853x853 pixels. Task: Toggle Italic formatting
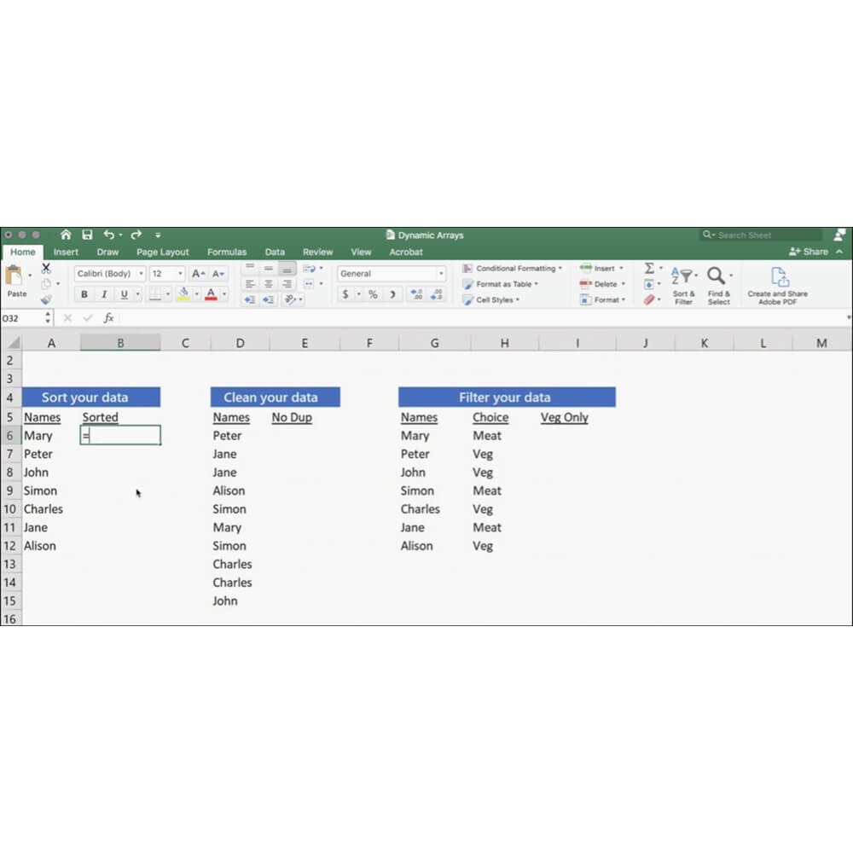(x=104, y=295)
